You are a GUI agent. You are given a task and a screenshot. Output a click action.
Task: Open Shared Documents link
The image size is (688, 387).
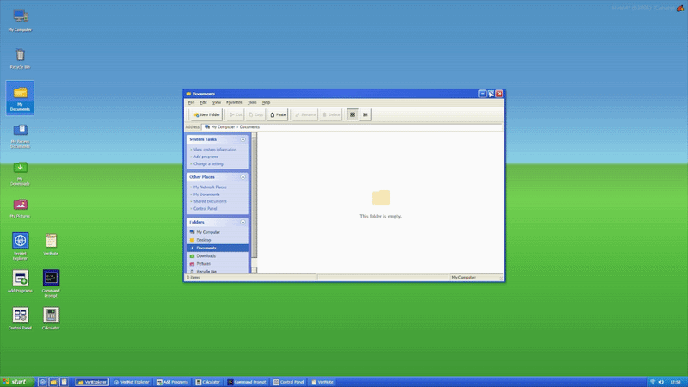tap(210, 201)
